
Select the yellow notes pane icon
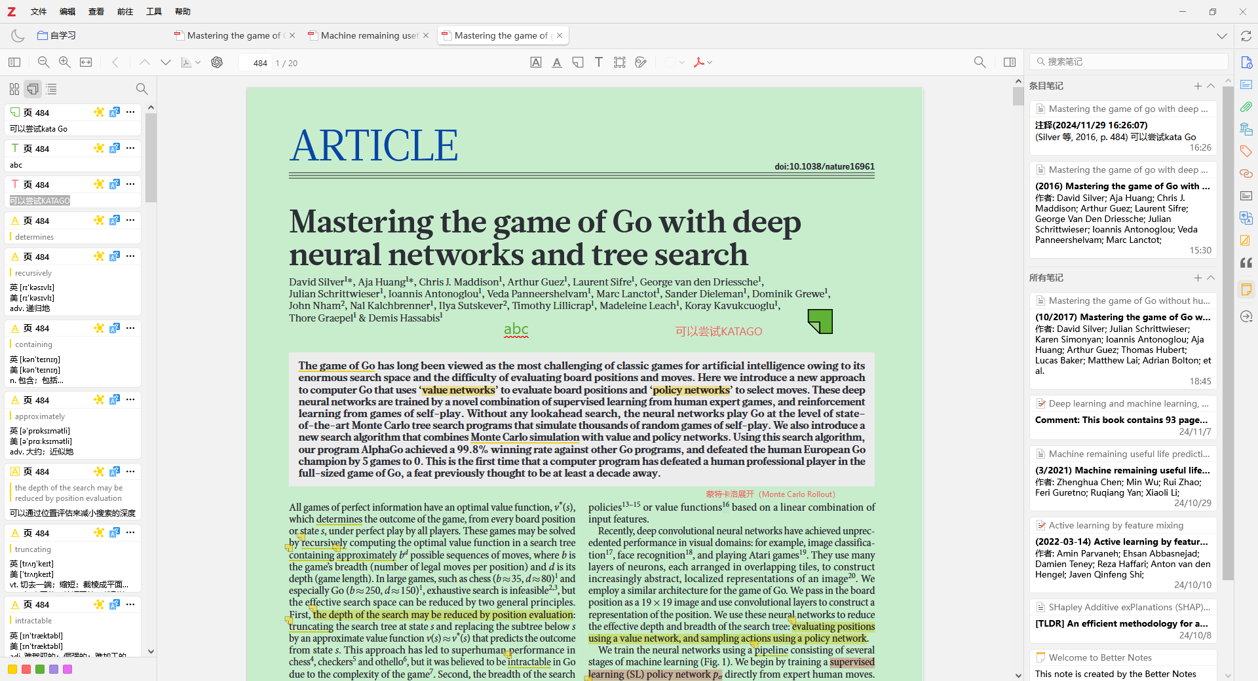tap(1246, 289)
